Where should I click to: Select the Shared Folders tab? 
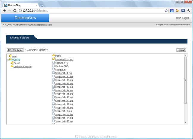point(20,38)
